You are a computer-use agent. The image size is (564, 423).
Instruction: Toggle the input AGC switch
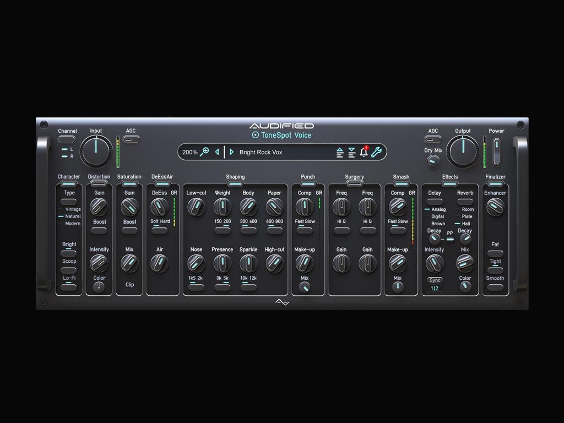[x=131, y=139]
